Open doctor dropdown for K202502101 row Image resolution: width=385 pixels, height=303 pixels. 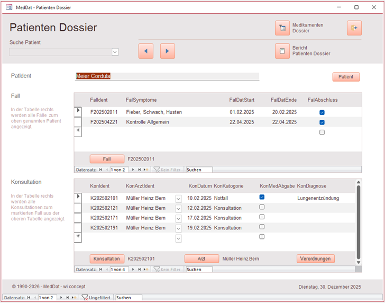click(178, 199)
